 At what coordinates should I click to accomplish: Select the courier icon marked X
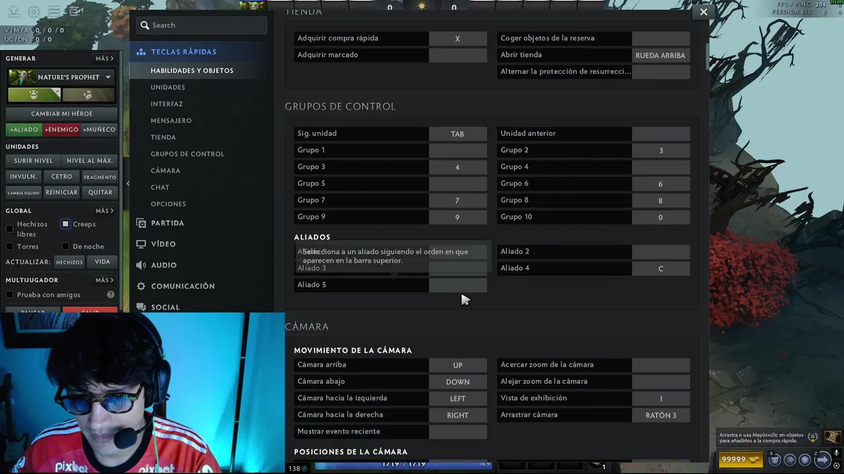click(x=775, y=460)
